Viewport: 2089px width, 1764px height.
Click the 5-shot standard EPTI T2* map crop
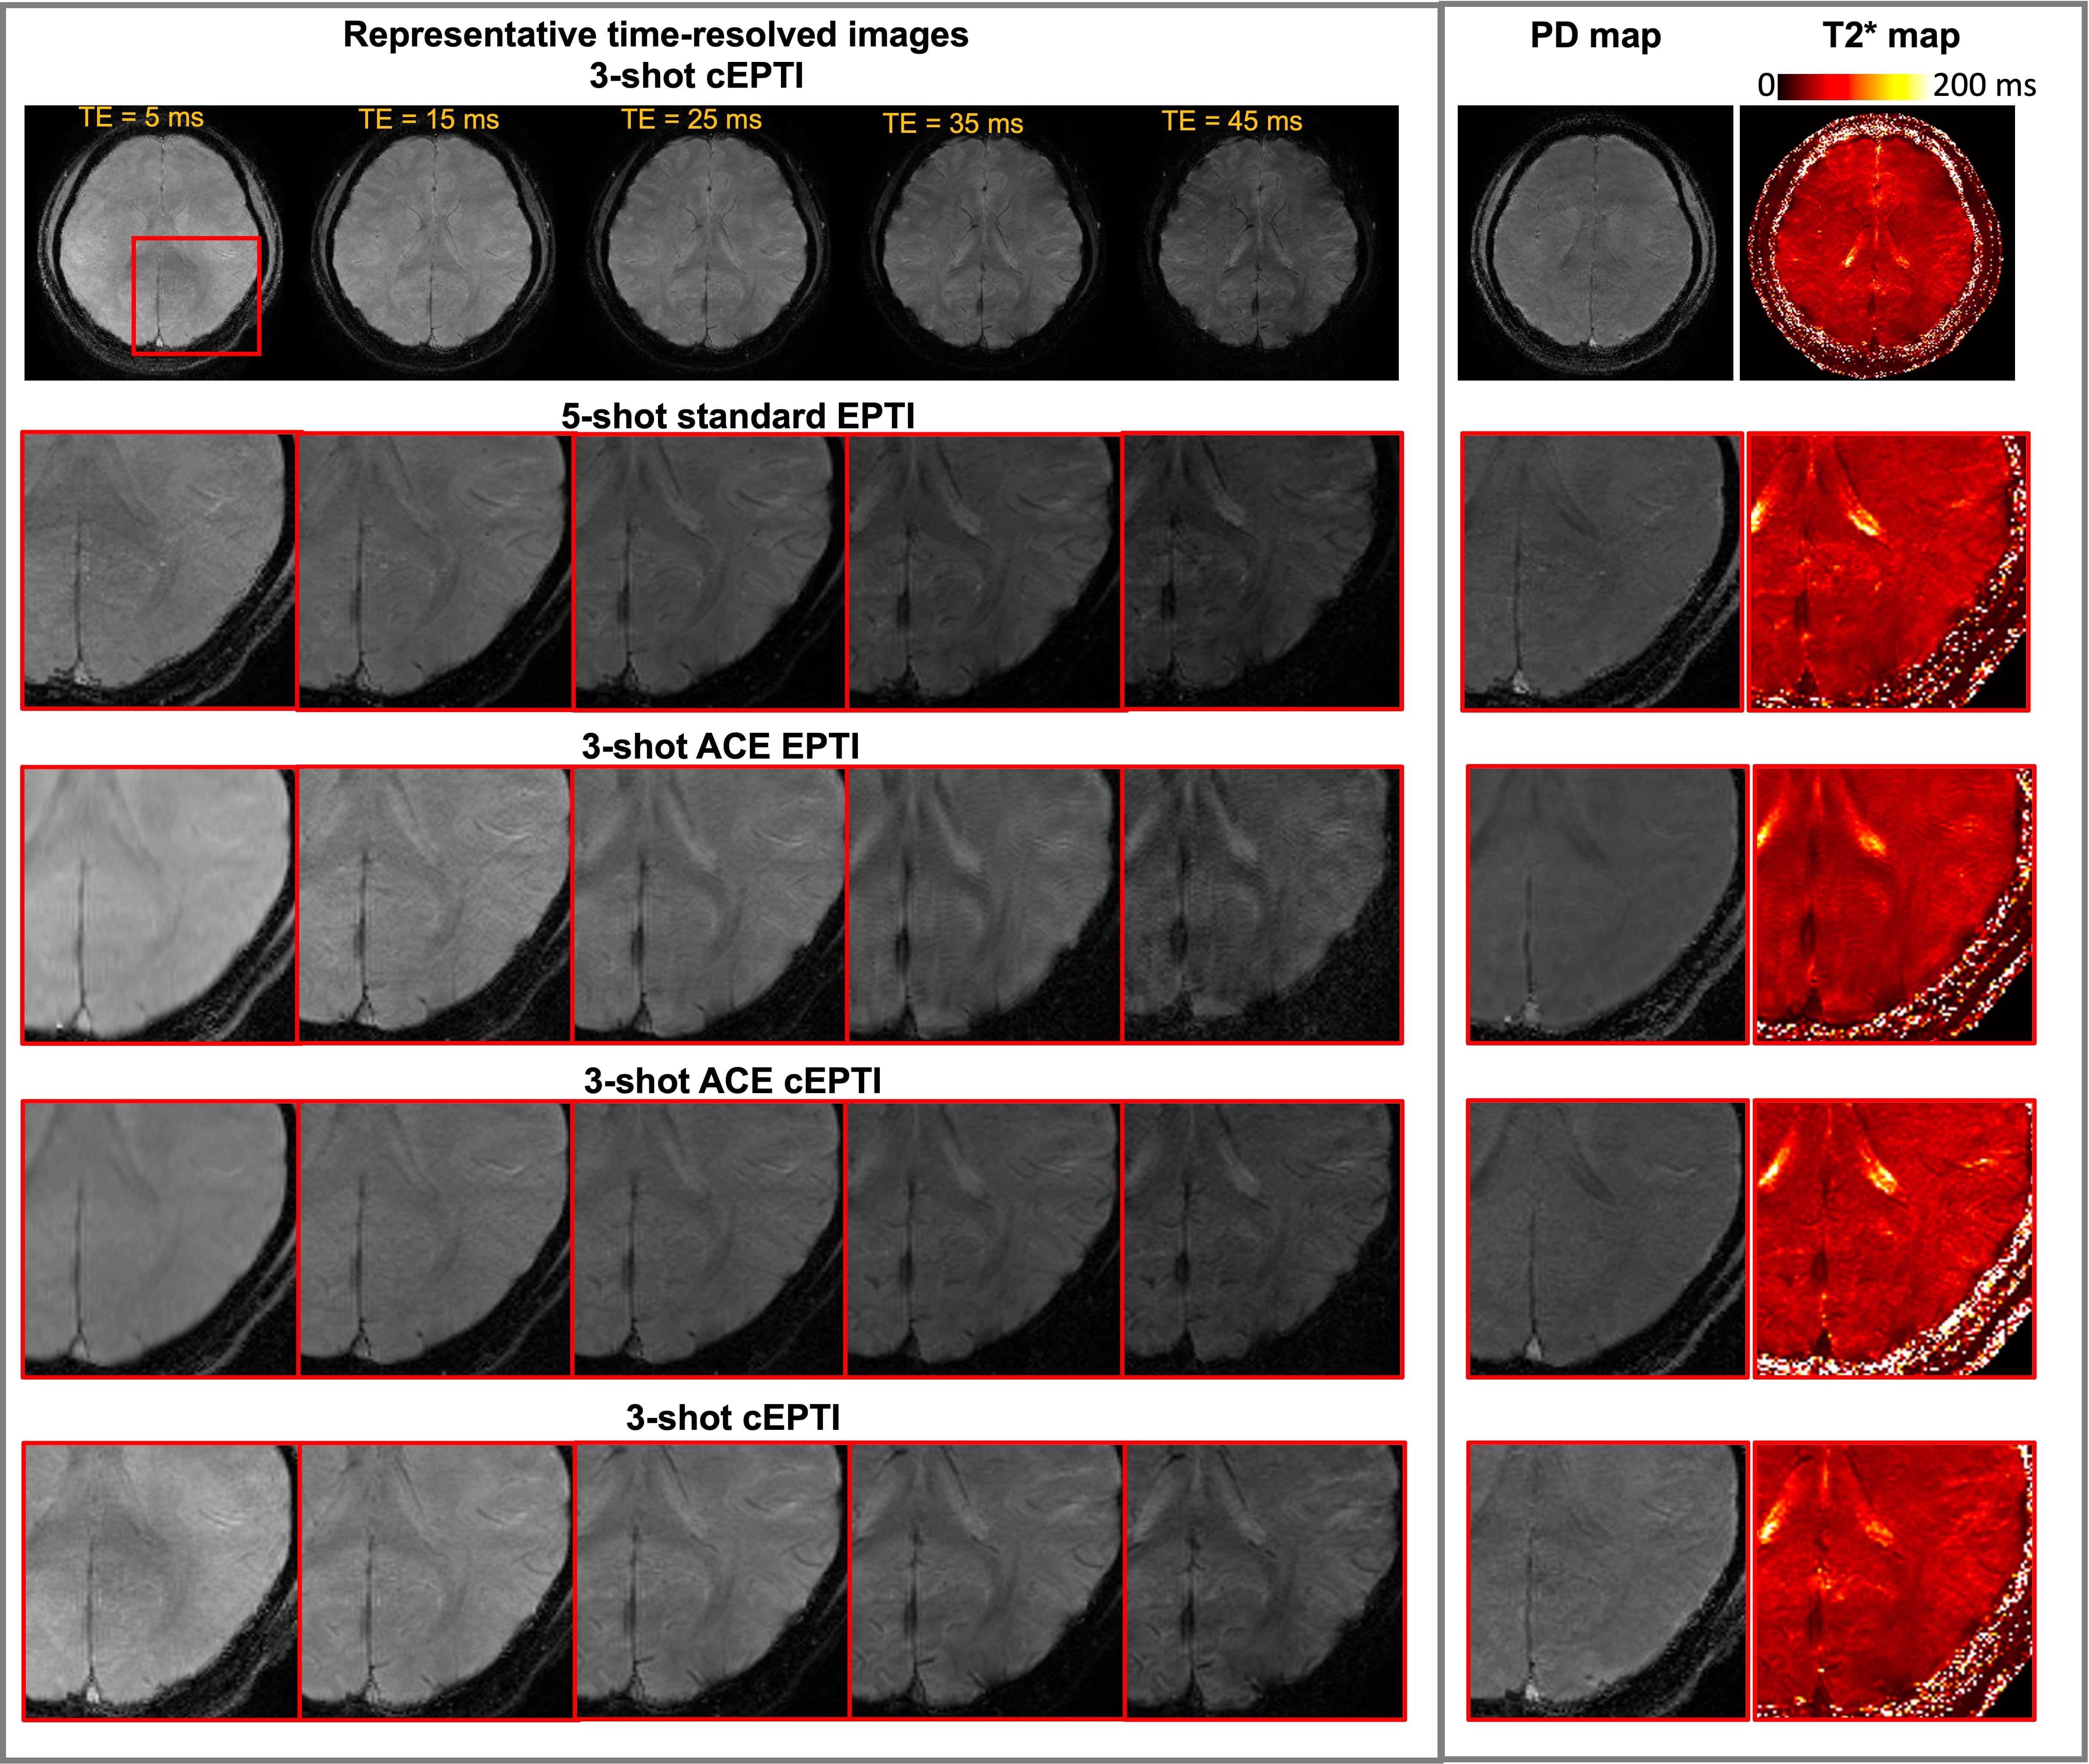pos(1888,572)
